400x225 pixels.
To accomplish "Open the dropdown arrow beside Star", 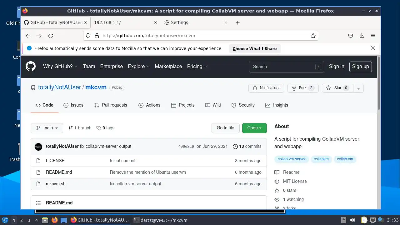I will [358, 88].
